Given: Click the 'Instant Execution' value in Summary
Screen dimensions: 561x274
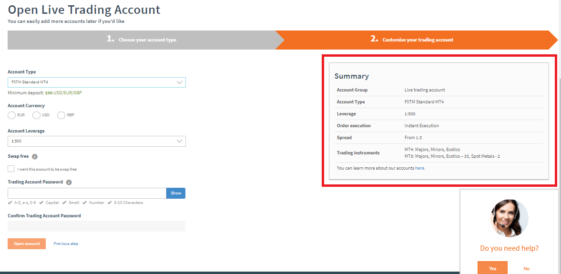Looking at the screenshot, I should point(421,125).
